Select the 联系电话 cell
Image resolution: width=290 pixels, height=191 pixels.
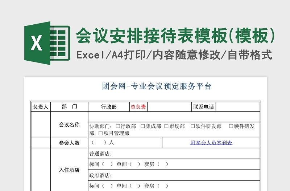(204, 107)
